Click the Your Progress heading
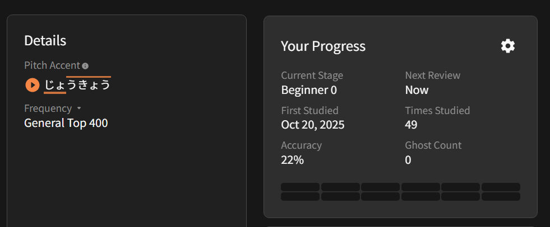The height and width of the screenshot is (227, 550). point(323,46)
